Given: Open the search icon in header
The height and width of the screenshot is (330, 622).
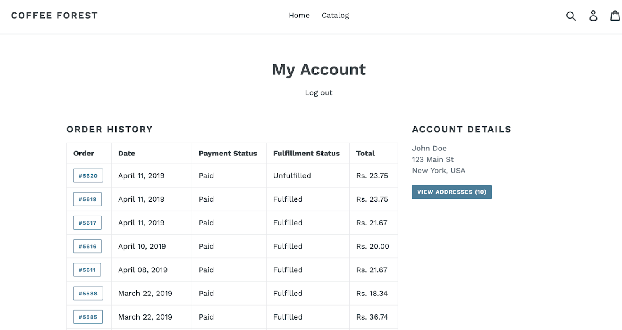Looking at the screenshot, I should [571, 16].
